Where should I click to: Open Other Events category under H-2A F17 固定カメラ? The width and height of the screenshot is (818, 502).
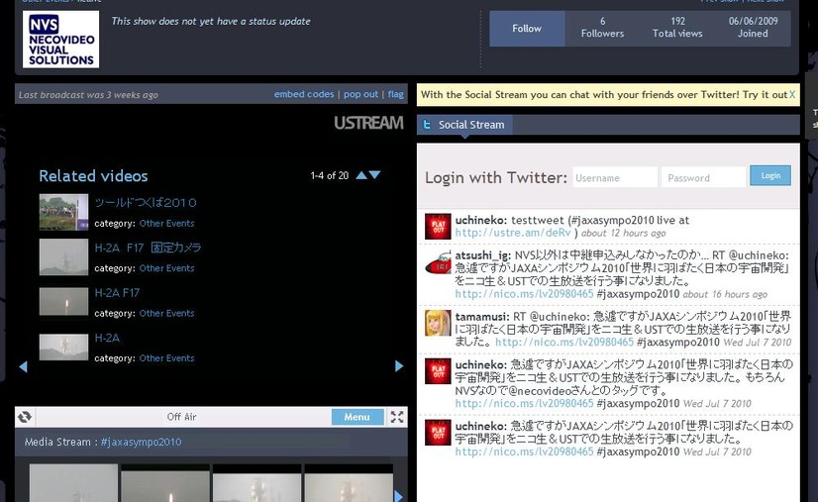(x=166, y=268)
